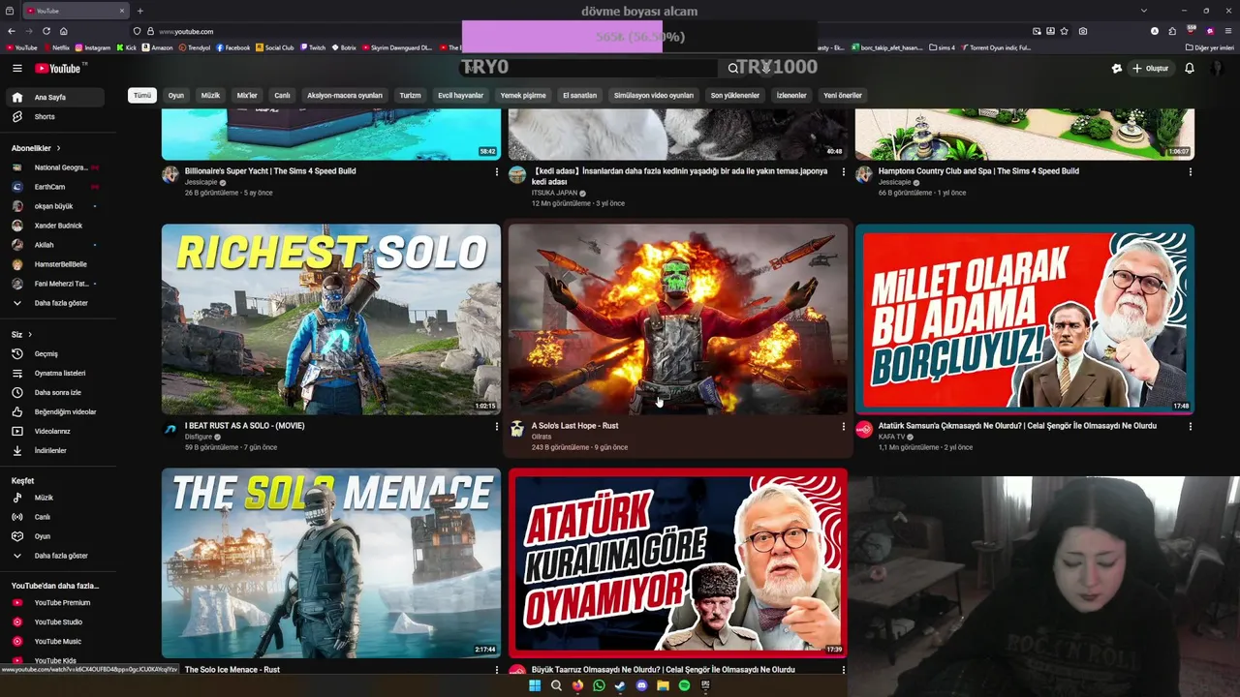Select the Oyun filter chip
The image size is (1240, 697).
click(176, 96)
